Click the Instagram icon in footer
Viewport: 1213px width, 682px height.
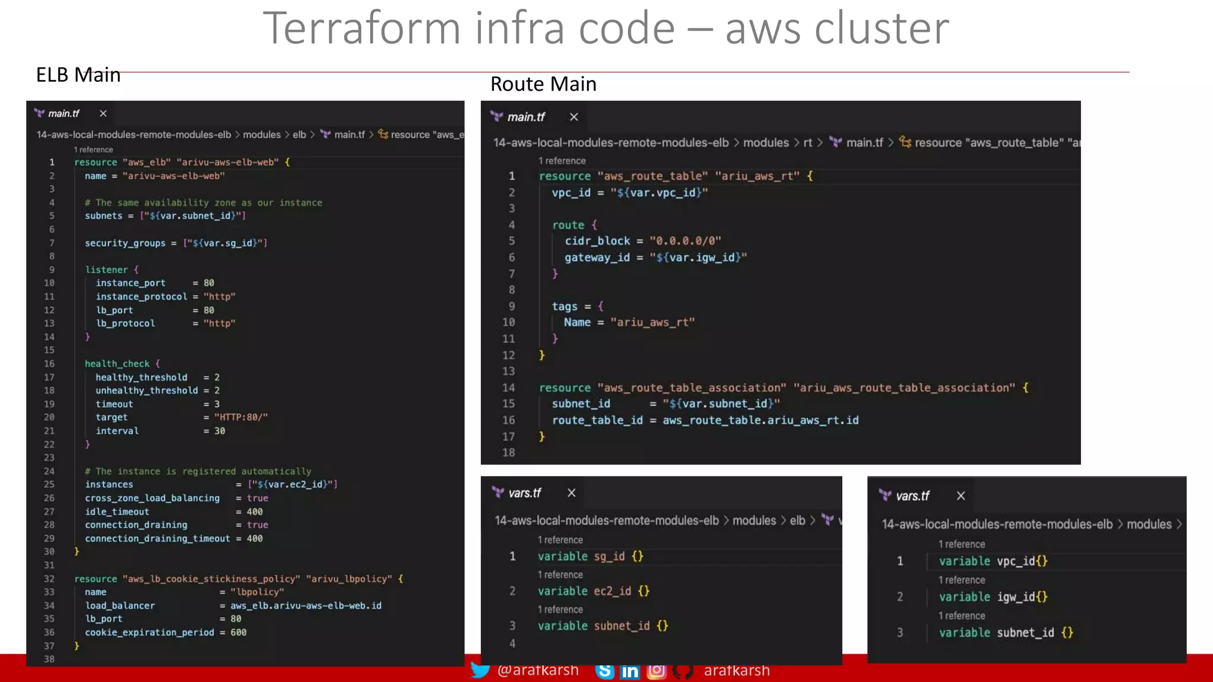pos(656,670)
